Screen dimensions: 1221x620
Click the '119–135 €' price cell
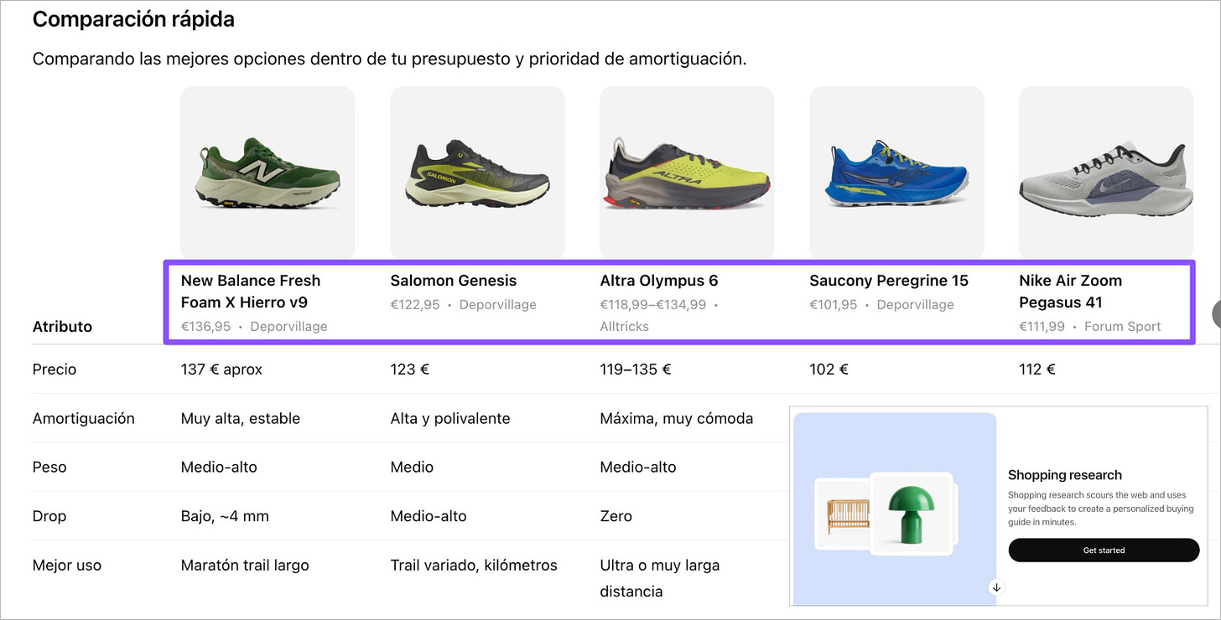point(636,369)
